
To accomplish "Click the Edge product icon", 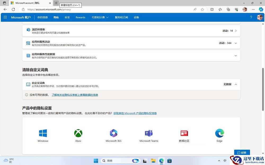I will [219, 133].
